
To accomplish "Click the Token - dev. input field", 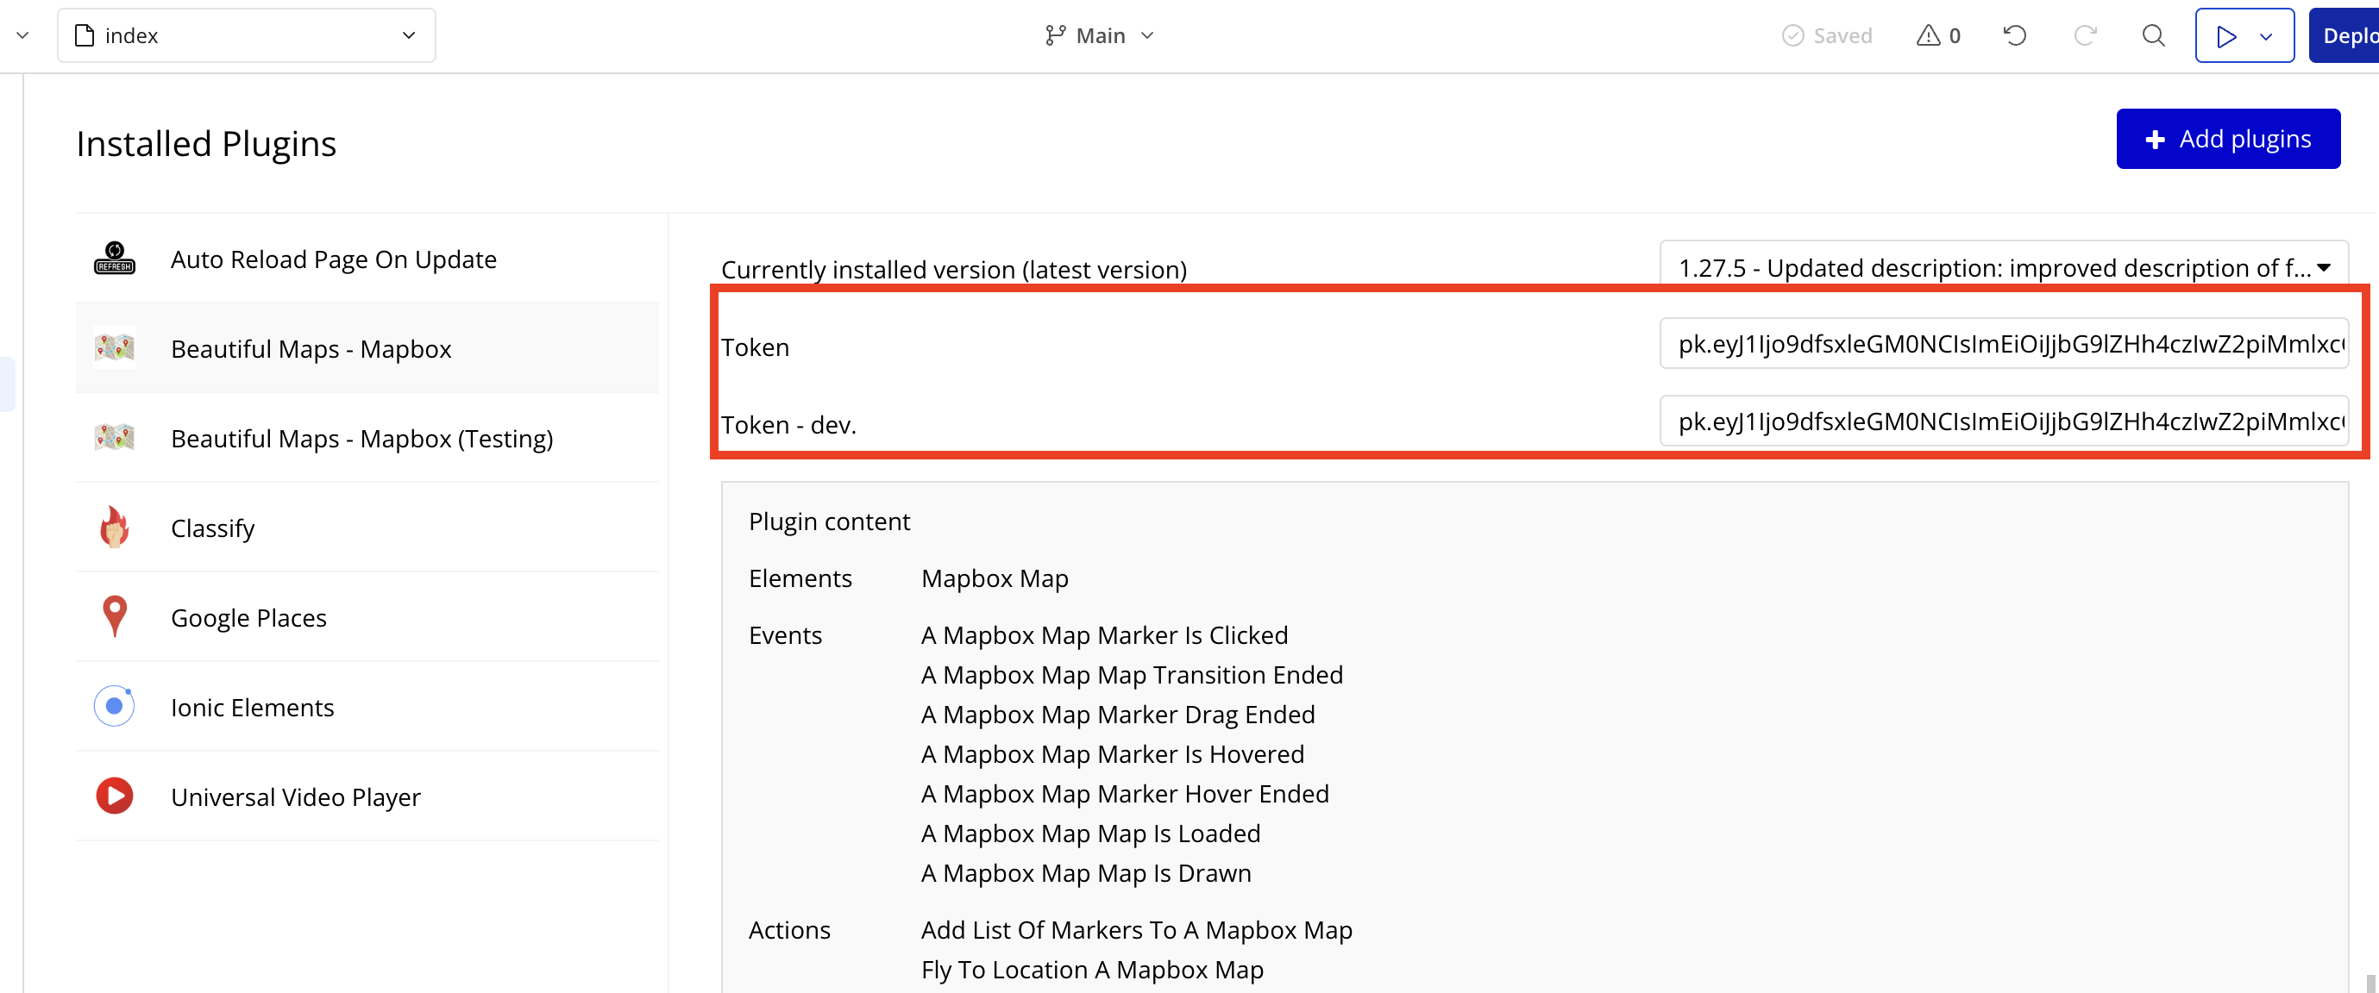I will click(2002, 421).
